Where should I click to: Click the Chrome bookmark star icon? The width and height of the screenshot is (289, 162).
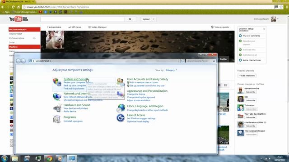coord(281,7)
